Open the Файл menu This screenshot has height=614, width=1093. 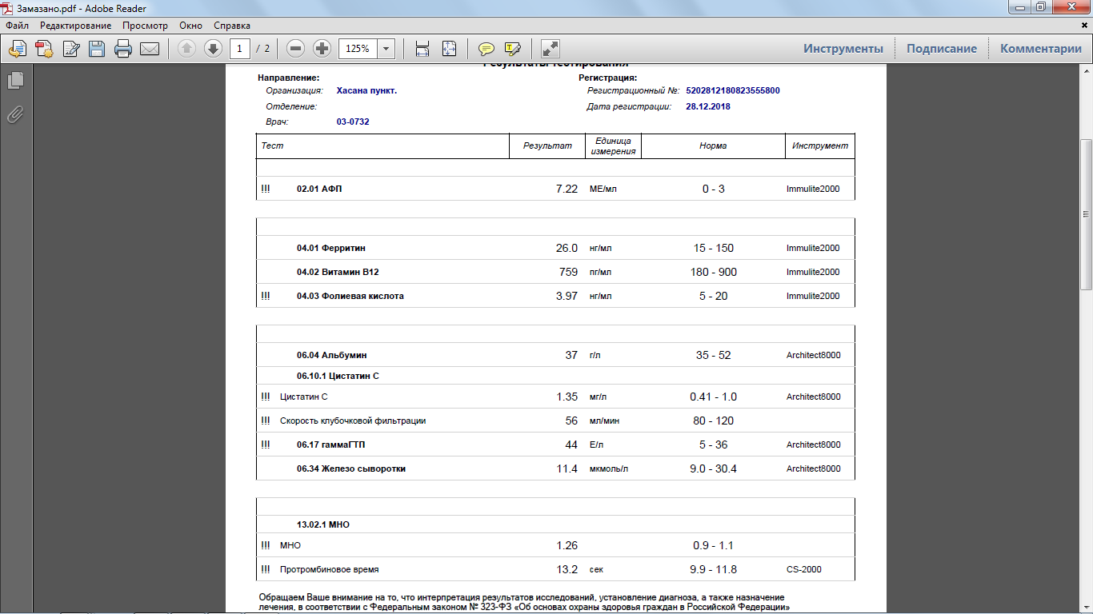[17, 26]
